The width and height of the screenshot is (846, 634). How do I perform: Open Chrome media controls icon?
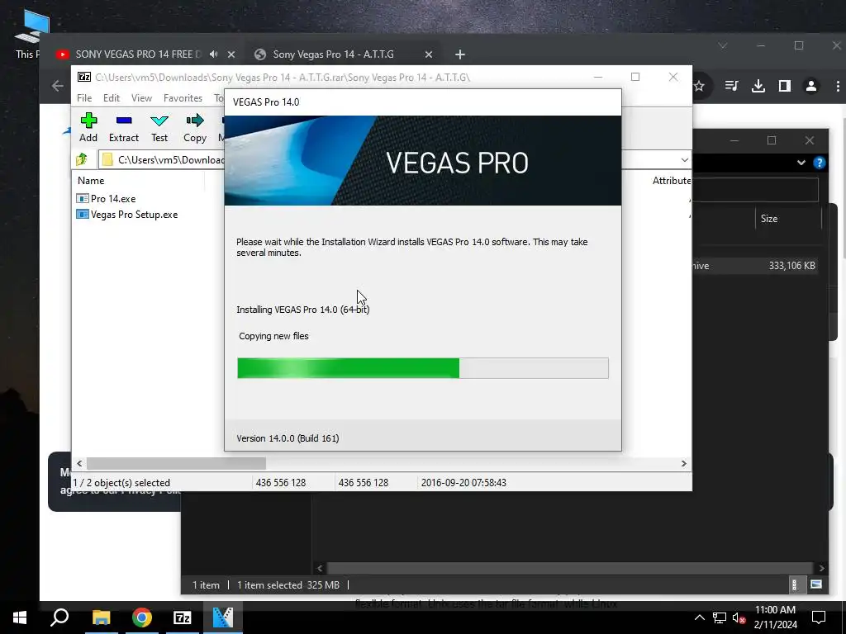732,86
